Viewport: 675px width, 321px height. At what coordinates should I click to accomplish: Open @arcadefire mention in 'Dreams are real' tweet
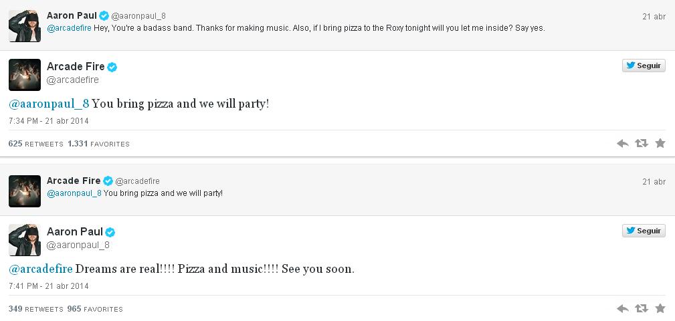point(40,269)
